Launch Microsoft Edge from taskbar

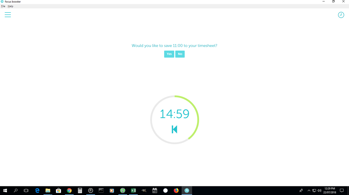pos(37,191)
